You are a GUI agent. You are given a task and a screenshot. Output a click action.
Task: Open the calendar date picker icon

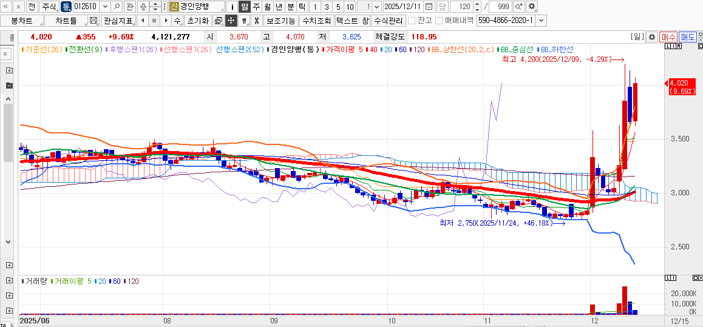[429, 7]
